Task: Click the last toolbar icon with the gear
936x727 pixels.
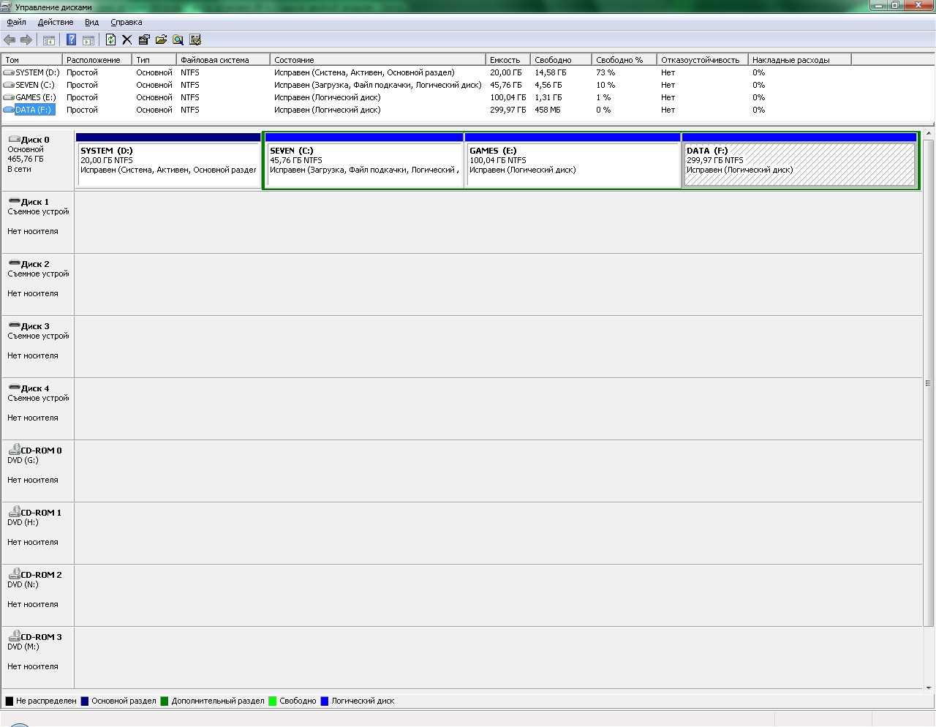Action: (x=195, y=39)
